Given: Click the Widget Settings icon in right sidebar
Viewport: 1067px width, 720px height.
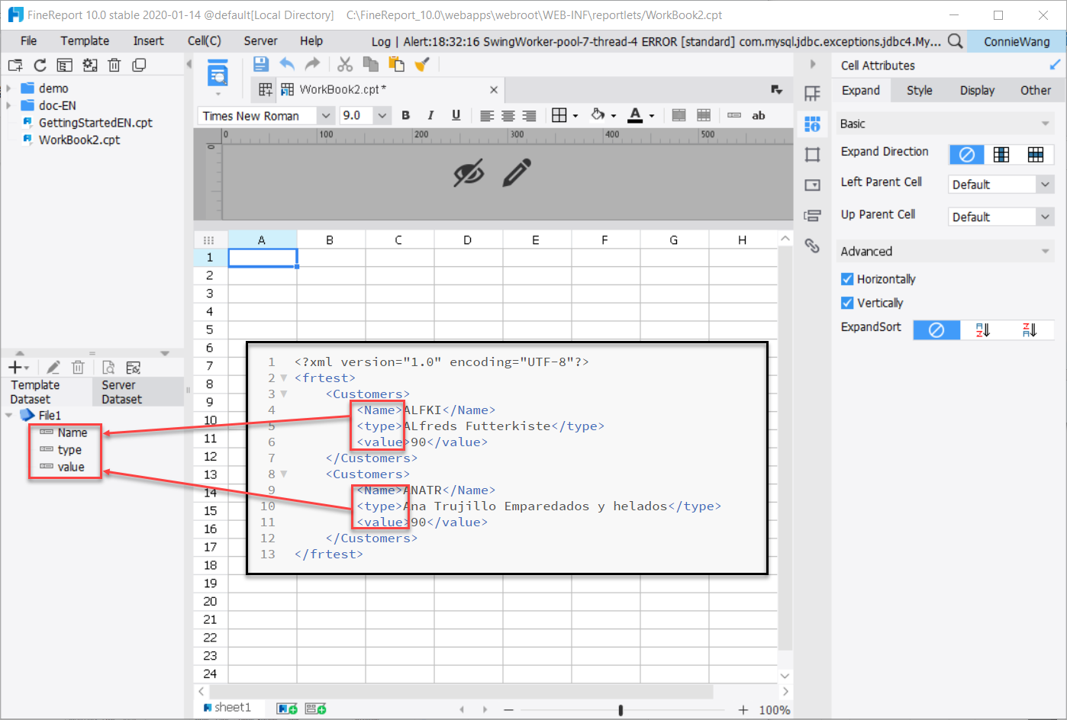Looking at the screenshot, I should 813,185.
